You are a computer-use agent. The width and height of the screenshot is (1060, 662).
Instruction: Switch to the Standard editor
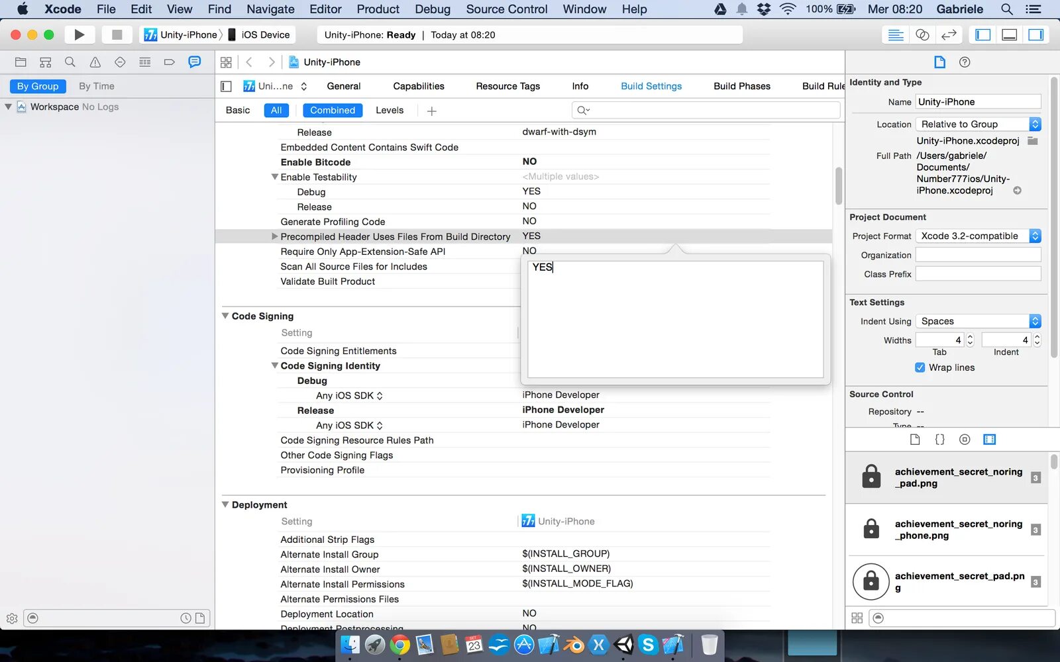896,34
